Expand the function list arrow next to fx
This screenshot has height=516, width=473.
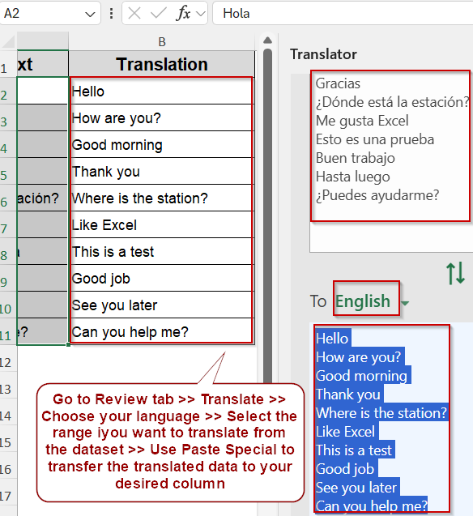point(201,14)
